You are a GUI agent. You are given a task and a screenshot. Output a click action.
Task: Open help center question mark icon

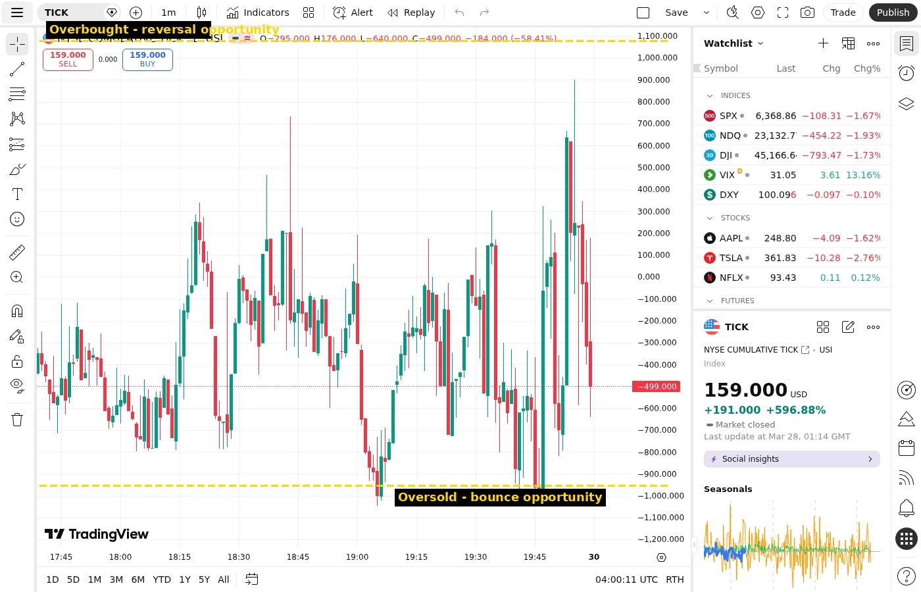click(907, 577)
